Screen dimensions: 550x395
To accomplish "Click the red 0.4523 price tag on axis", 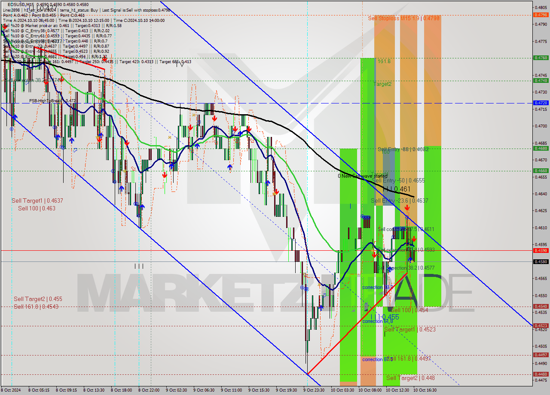I will coord(541,325).
